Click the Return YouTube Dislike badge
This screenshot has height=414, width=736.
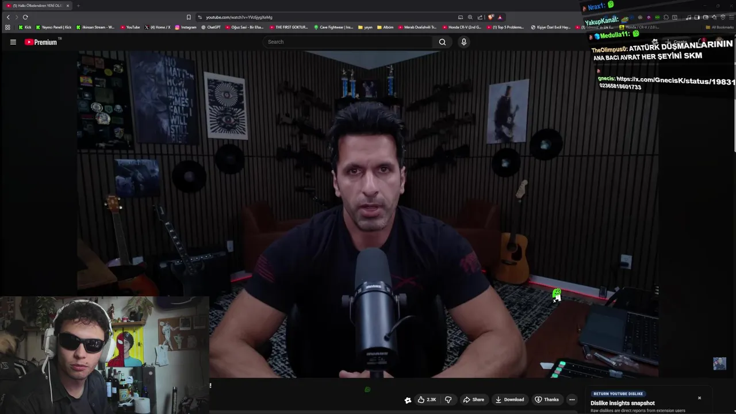click(618, 394)
